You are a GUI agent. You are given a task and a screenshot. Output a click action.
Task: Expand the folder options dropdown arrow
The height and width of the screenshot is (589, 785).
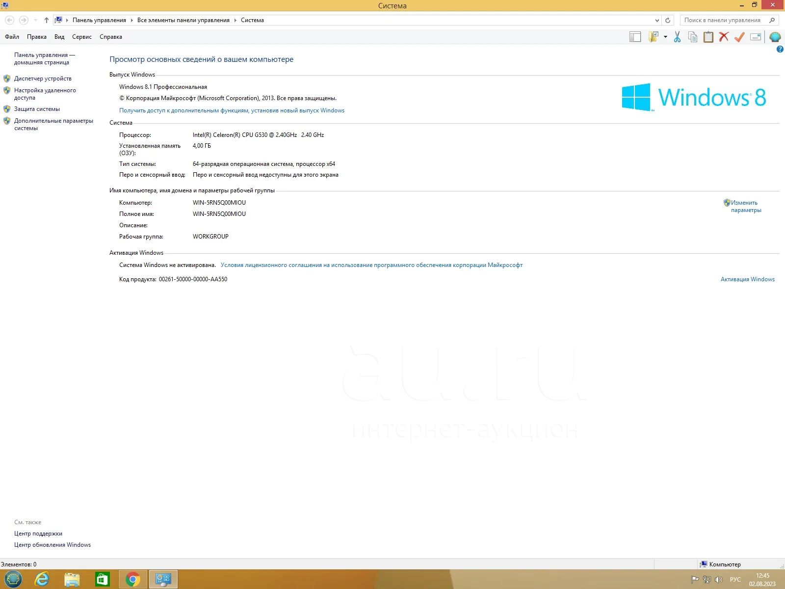[665, 37]
